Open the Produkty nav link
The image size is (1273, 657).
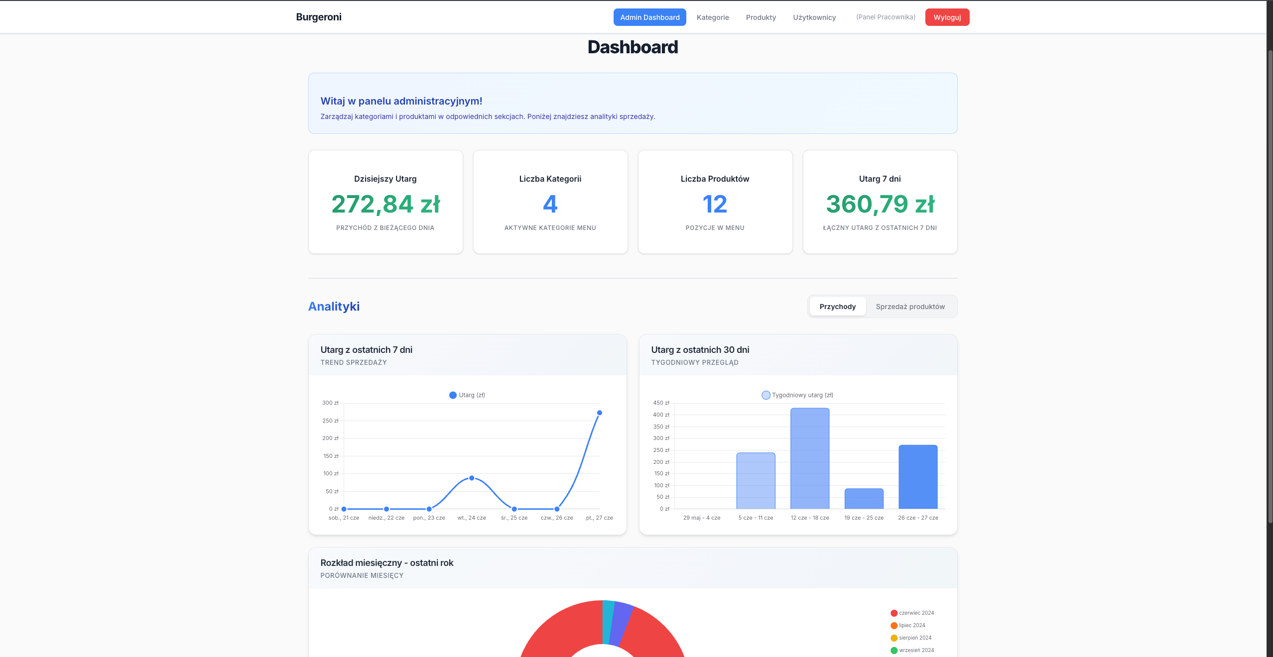pyautogui.click(x=761, y=17)
